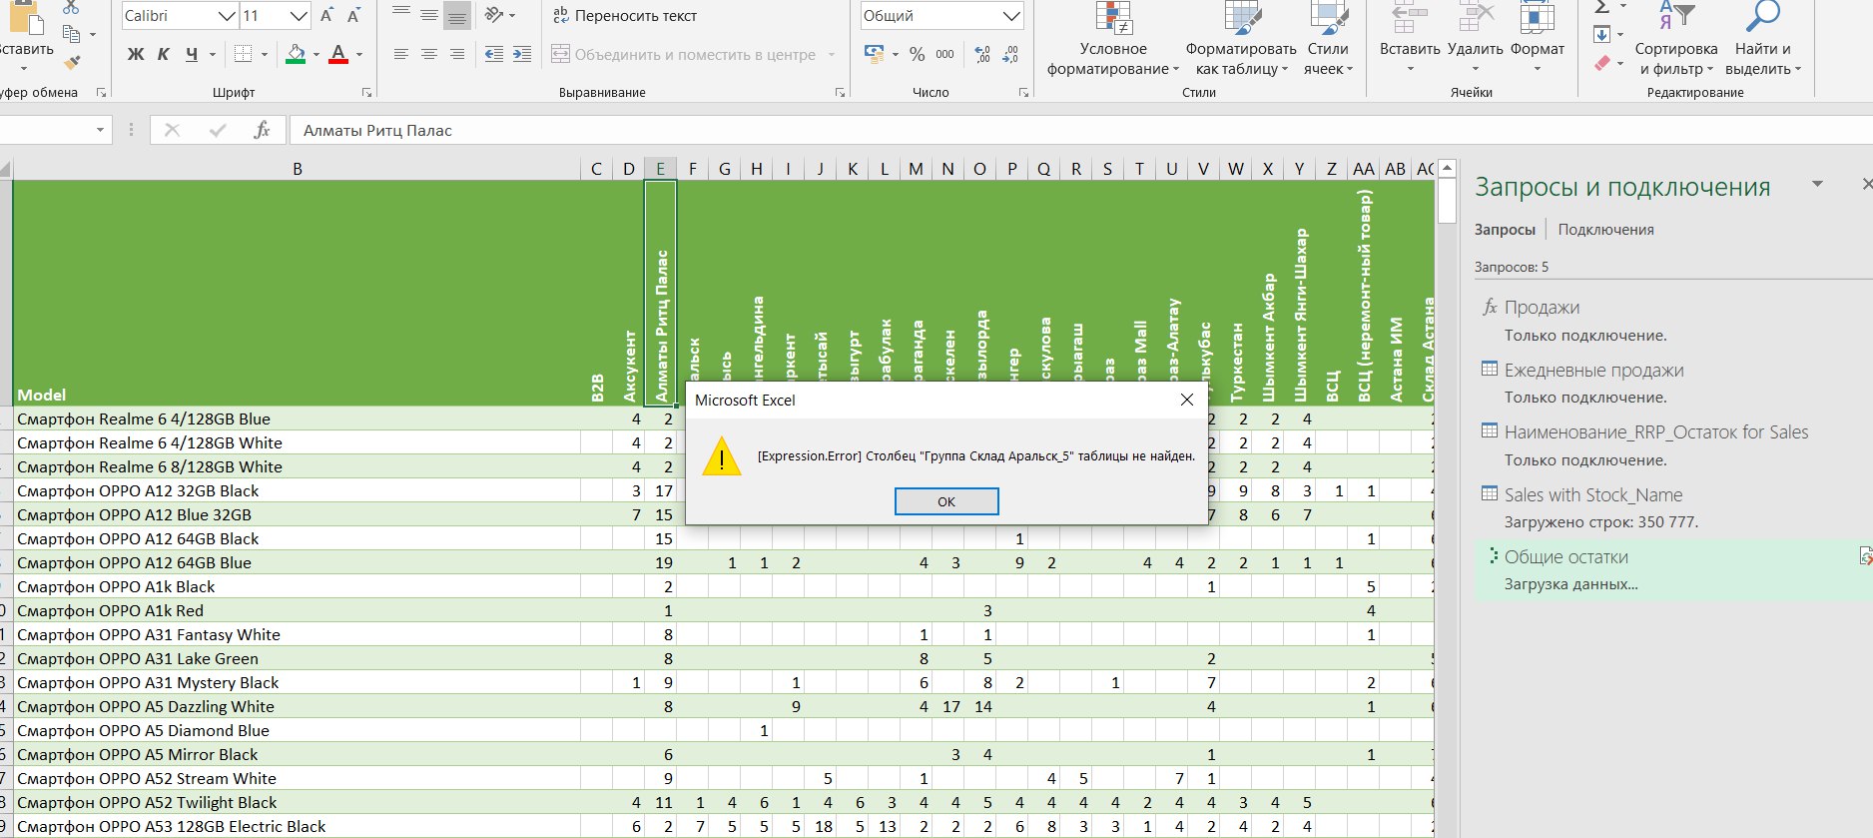
Task: Click insert function fx in formula bar
Action: coord(262,130)
